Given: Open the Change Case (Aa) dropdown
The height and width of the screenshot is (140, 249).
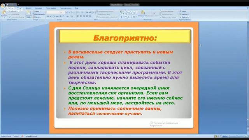Looking at the screenshot, I should [x=67, y=16].
